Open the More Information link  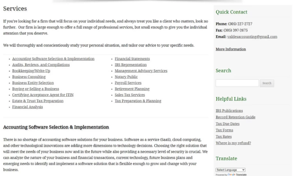click(231, 49)
